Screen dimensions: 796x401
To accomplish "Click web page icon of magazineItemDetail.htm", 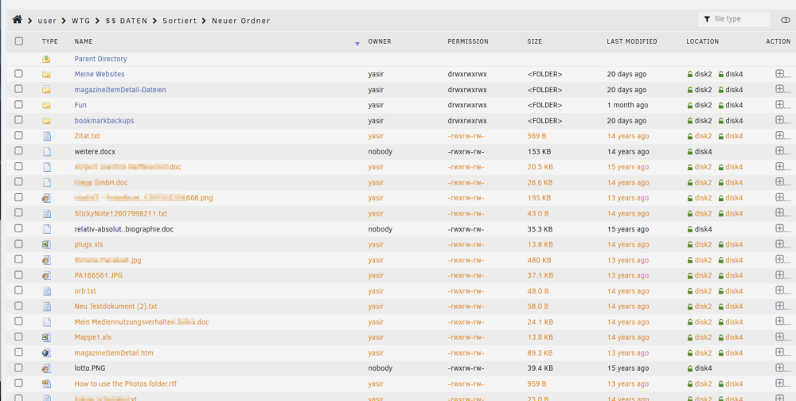I will [47, 352].
